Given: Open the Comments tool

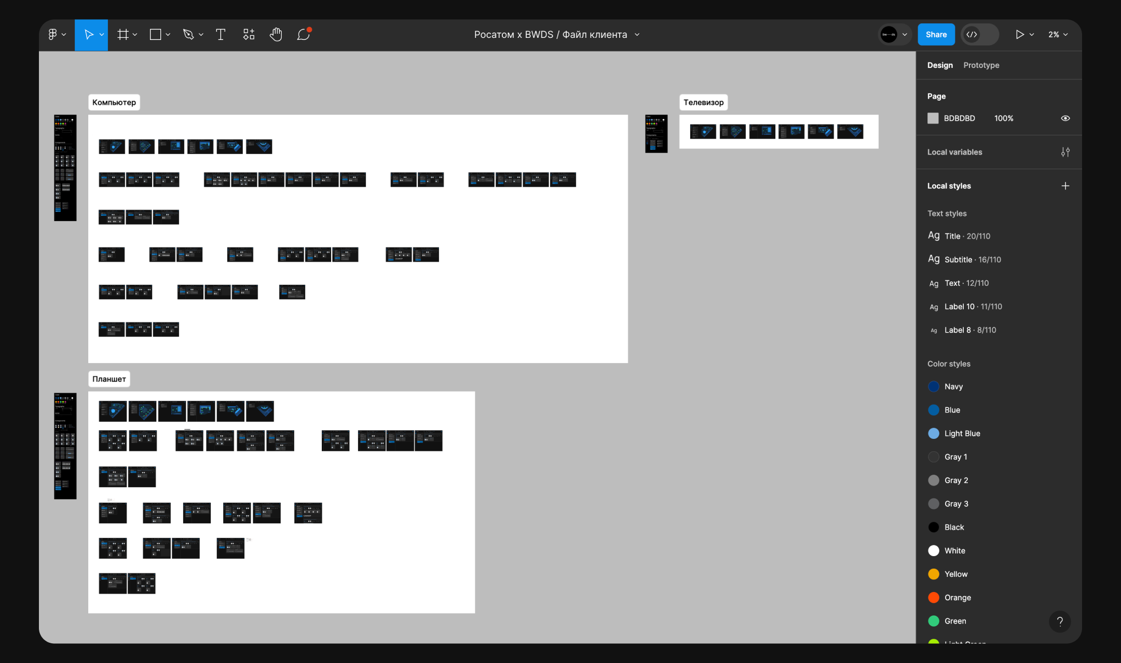Looking at the screenshot, I should [304, 35].
